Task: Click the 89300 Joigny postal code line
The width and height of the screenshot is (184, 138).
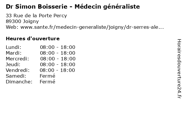Action: (22, 21)
